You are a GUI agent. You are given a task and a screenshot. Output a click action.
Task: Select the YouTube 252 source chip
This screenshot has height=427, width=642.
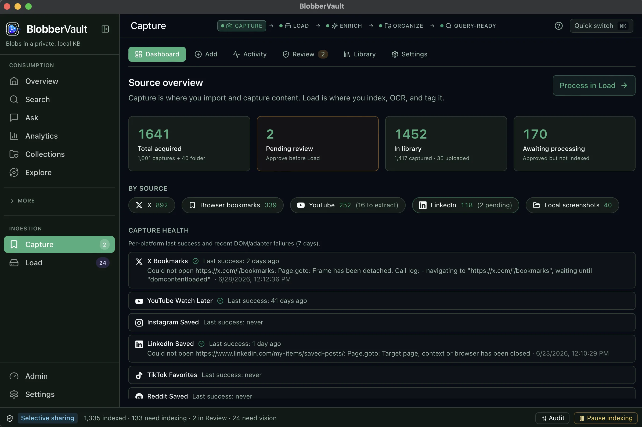point(348,205)
